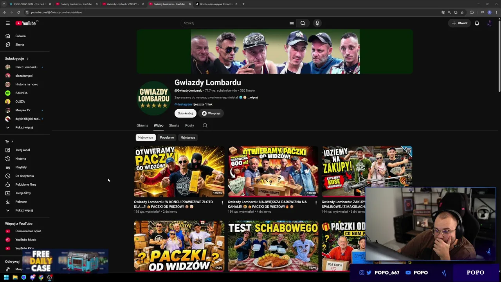Open the YouTube account avatar menu
Viewport: 501px width, 282px height.
click(489, 23)
